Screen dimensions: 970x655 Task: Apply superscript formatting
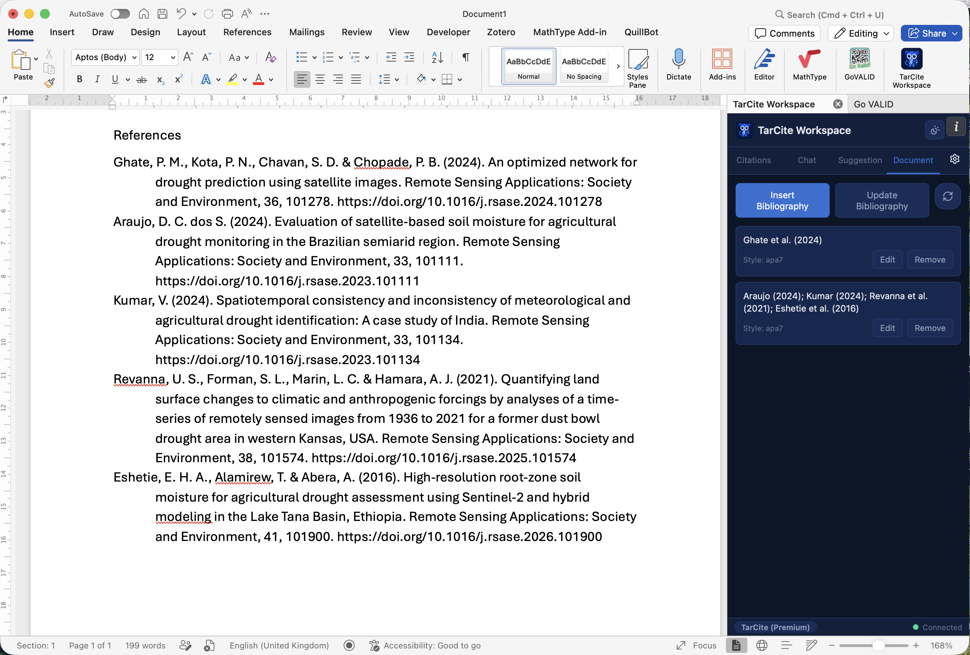coord(179,79)
